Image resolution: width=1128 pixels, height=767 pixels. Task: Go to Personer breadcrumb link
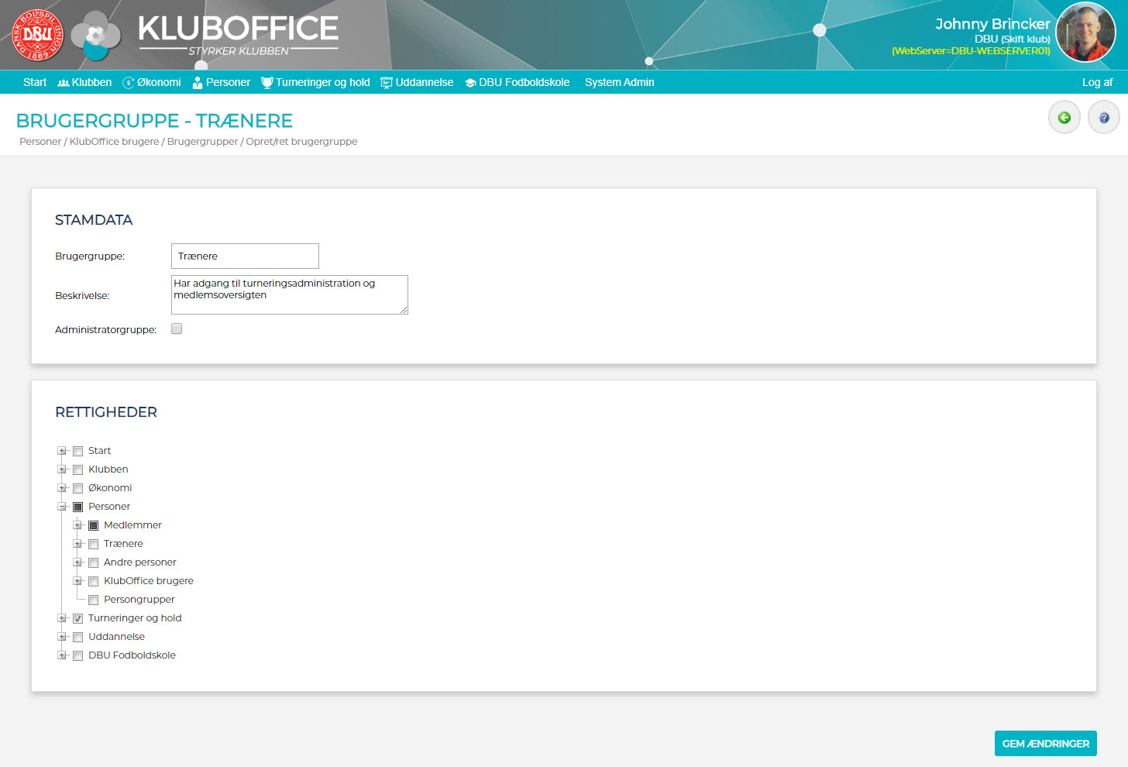click(40, 142)
